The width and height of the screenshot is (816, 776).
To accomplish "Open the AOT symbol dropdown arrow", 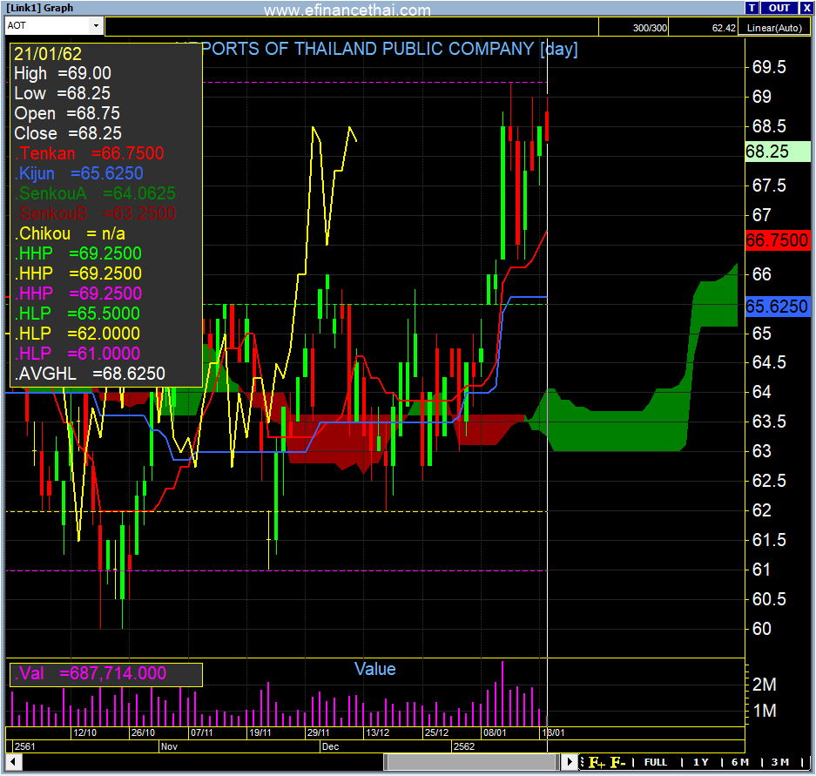I will pyautogui.click(x=96, y=25).
